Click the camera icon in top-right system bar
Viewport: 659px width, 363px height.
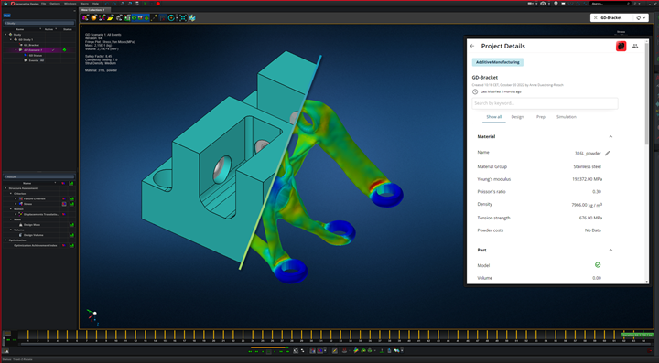pos(543,4)
